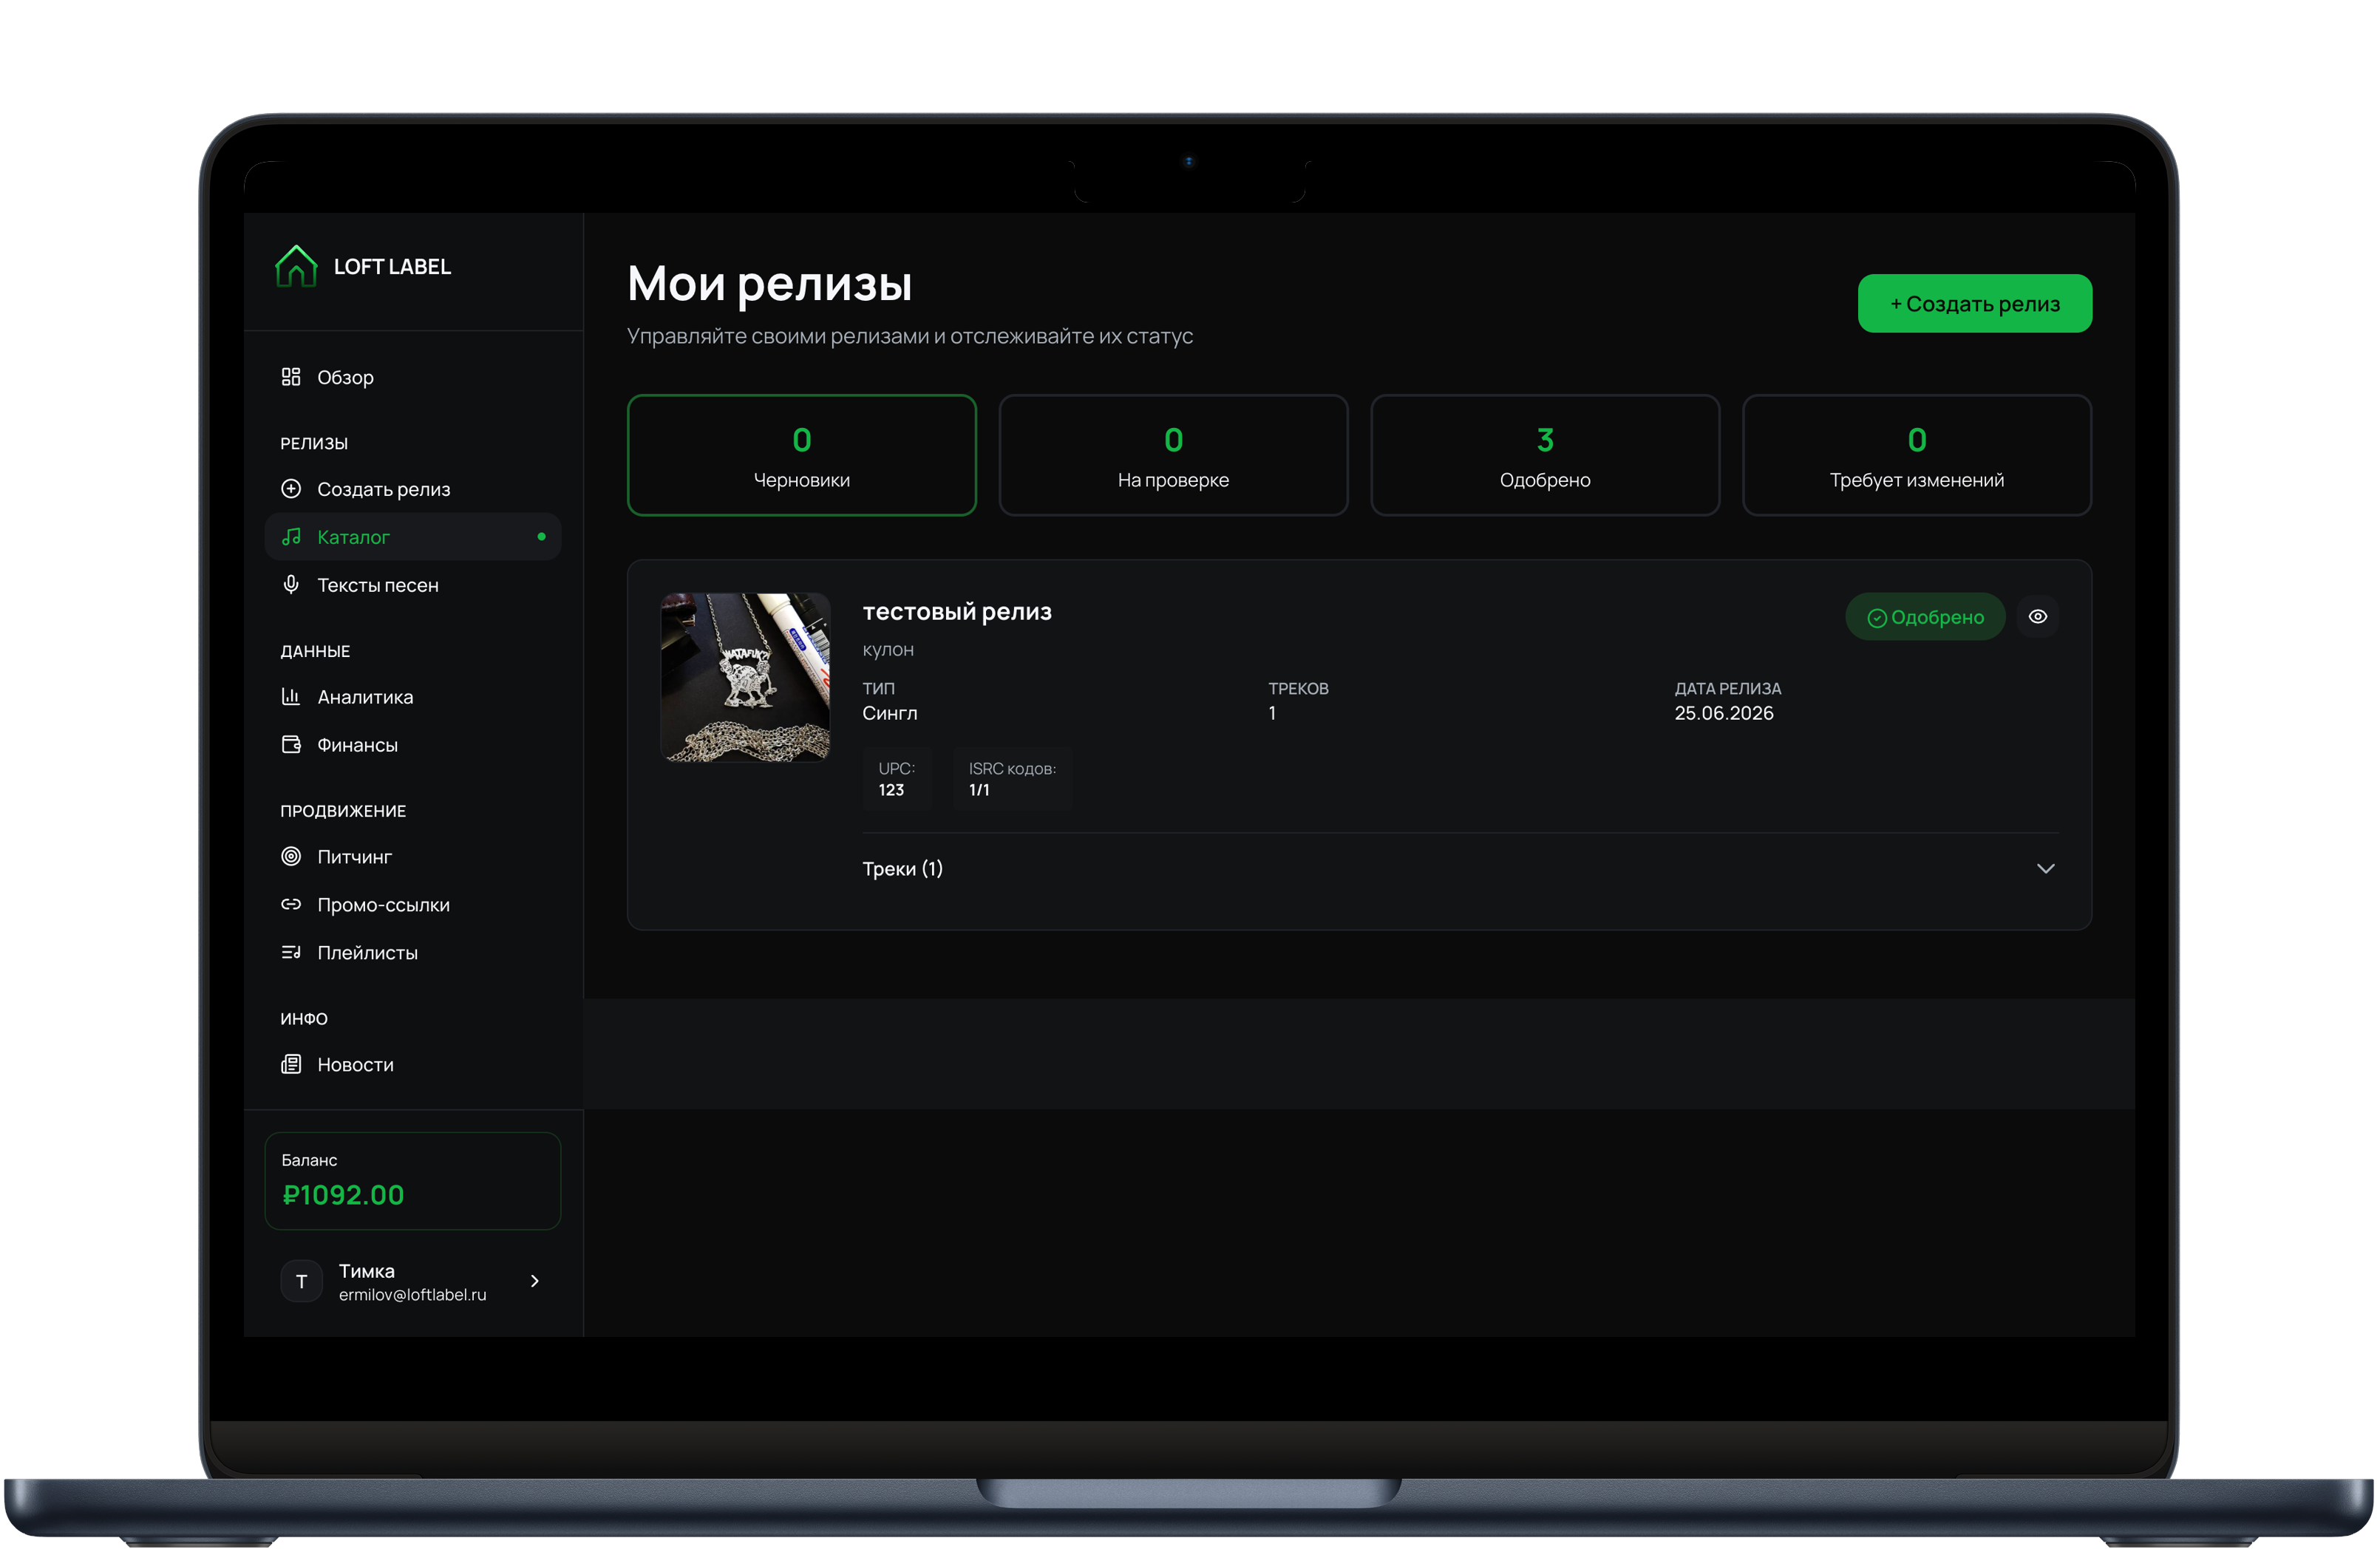
Task: Open the Обзор sidebar item
Action: click(413, 377)
